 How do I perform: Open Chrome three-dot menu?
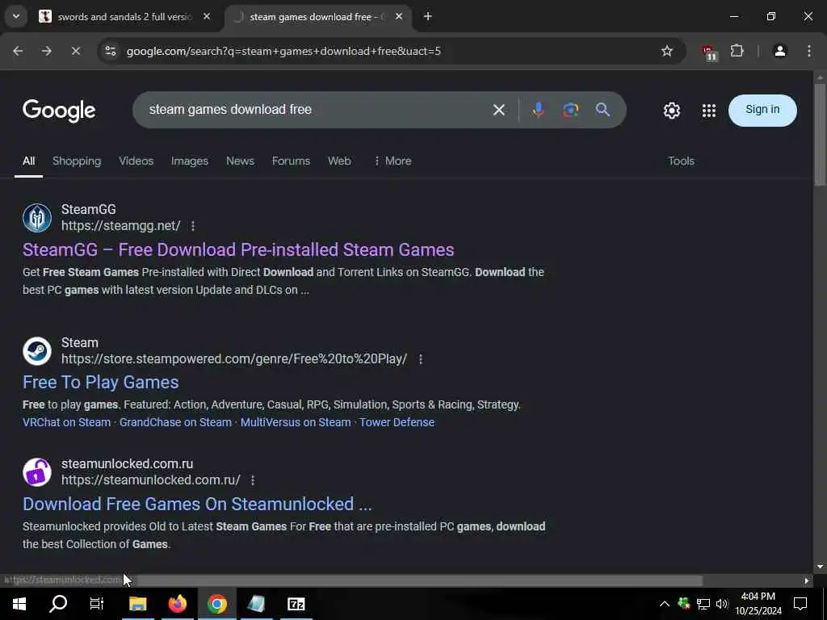(x=808, y=51)
